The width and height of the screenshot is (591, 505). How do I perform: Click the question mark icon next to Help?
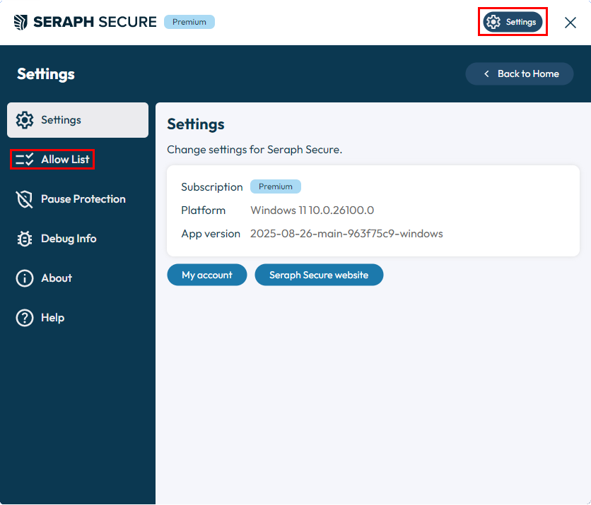coord(25,318)
